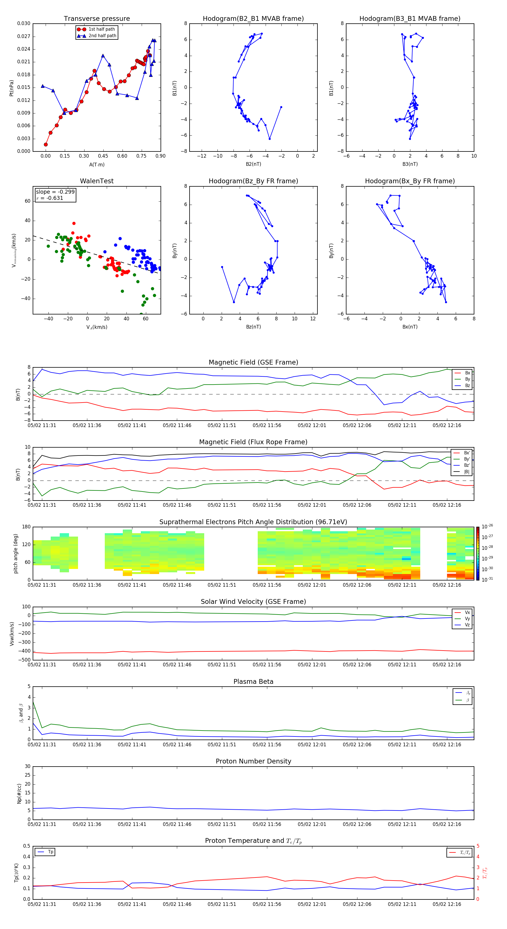Viewport: 507px width, 929px height.
Task: Click the 'A(T·m)' x-axis label
Action: coord(97,164)
